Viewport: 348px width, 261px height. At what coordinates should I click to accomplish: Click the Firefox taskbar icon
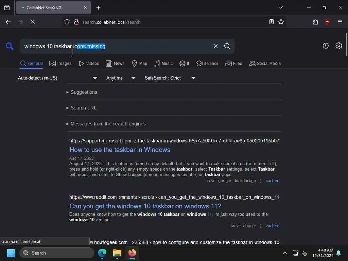132,253
